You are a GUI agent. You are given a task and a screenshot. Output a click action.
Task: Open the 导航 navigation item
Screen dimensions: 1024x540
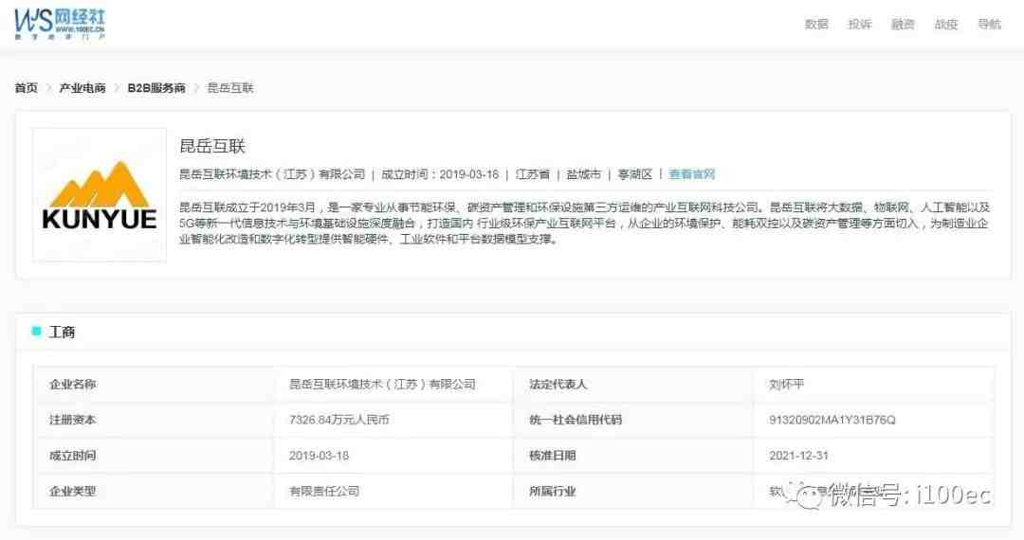(x=989, y=24)
